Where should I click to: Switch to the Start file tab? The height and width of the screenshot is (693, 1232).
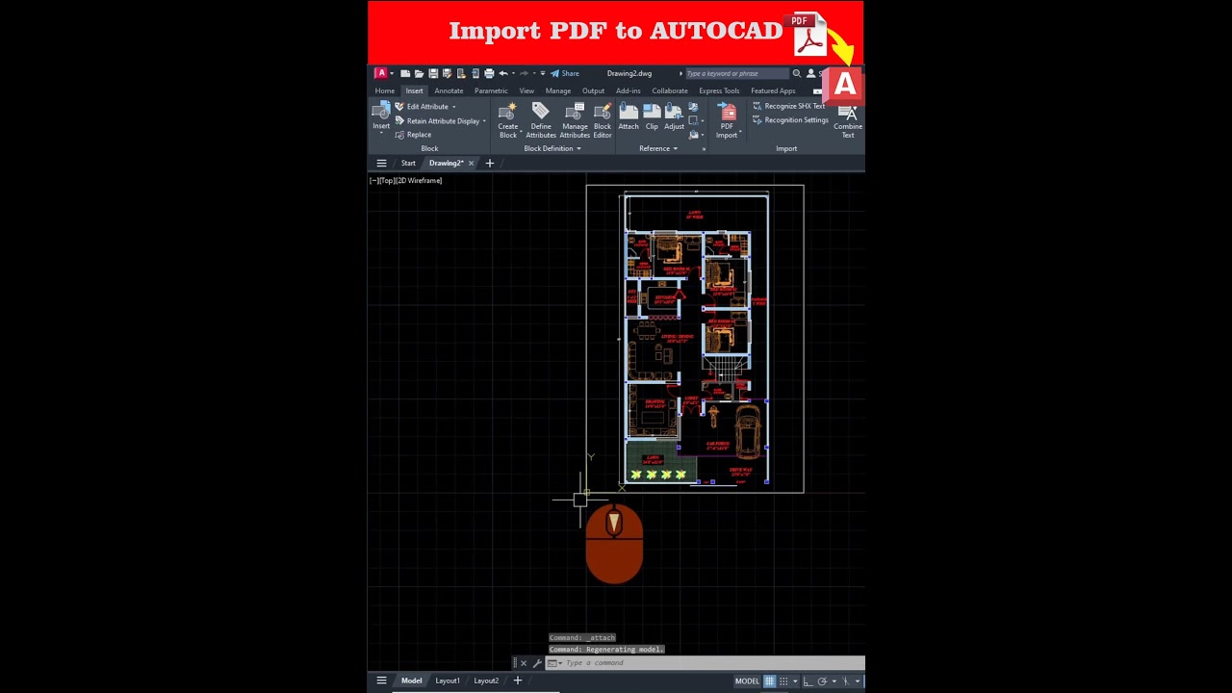click(x=408, y=164)
